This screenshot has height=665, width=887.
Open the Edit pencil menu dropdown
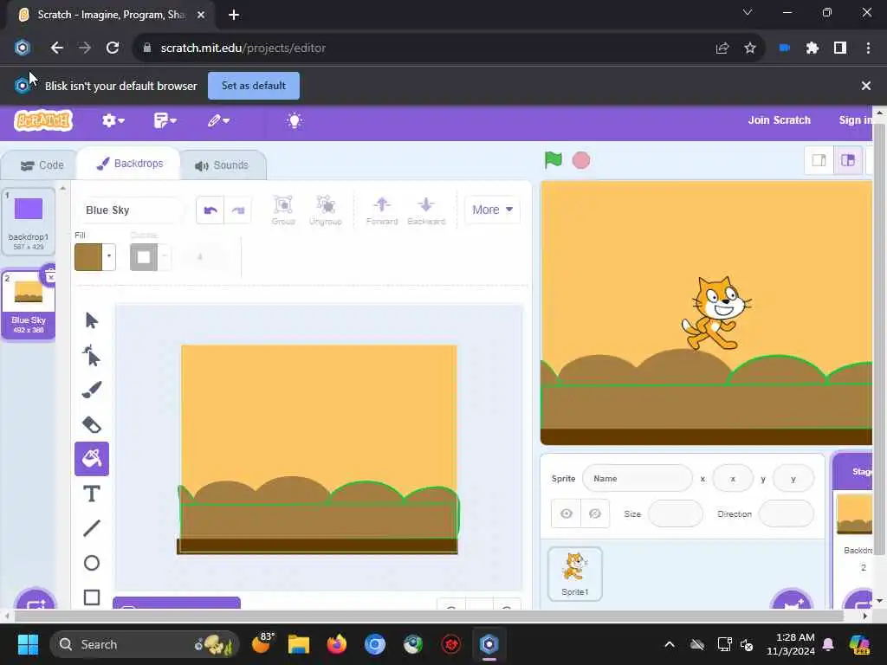click(x=217, y=120)
